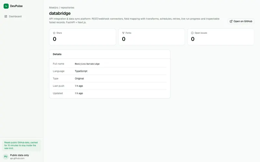Viewport: 260px width, 162px height.
Task: Click the Open issues circle icon
Action: [192, 33]
